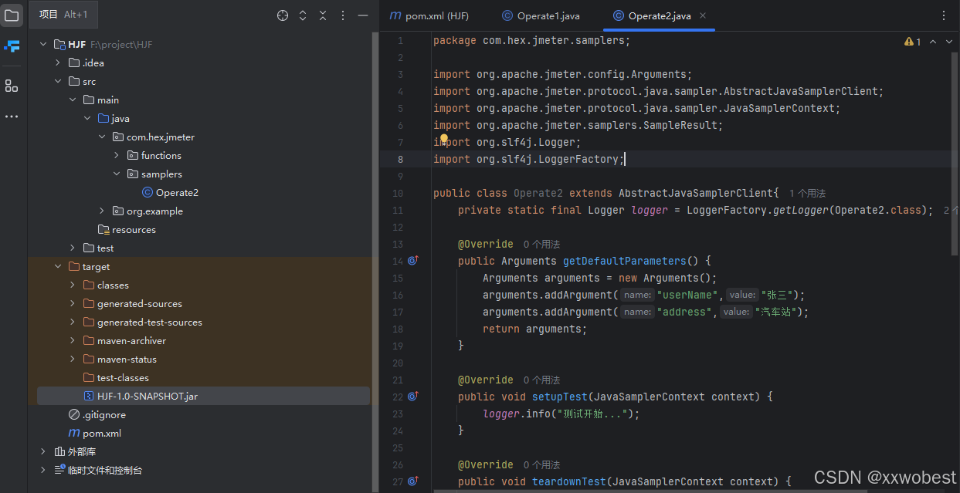Click '0 个用法' hint above getDefaultParameters

(541, 244)
